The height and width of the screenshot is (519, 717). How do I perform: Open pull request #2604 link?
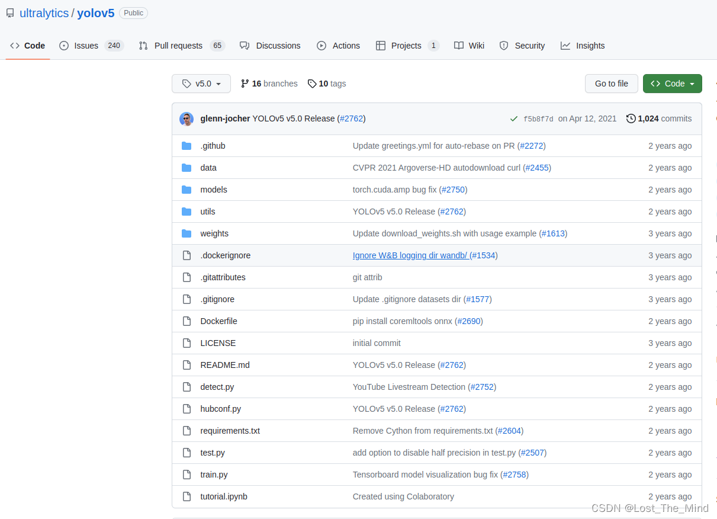click(509, 431)
